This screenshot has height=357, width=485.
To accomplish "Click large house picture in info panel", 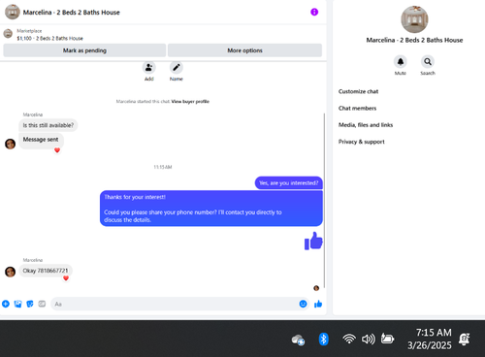I will coord(414,19).
